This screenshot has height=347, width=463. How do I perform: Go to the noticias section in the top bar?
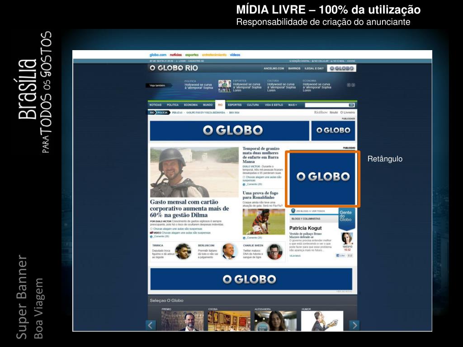(x=176, y=55)
